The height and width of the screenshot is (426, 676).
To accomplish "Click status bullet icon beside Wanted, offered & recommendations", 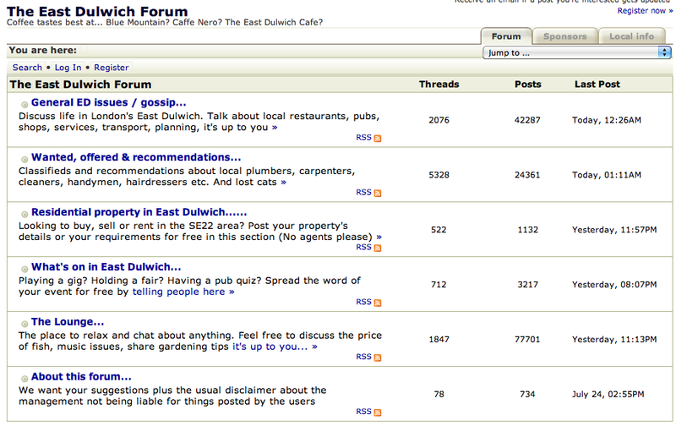I will pos(25,160).
